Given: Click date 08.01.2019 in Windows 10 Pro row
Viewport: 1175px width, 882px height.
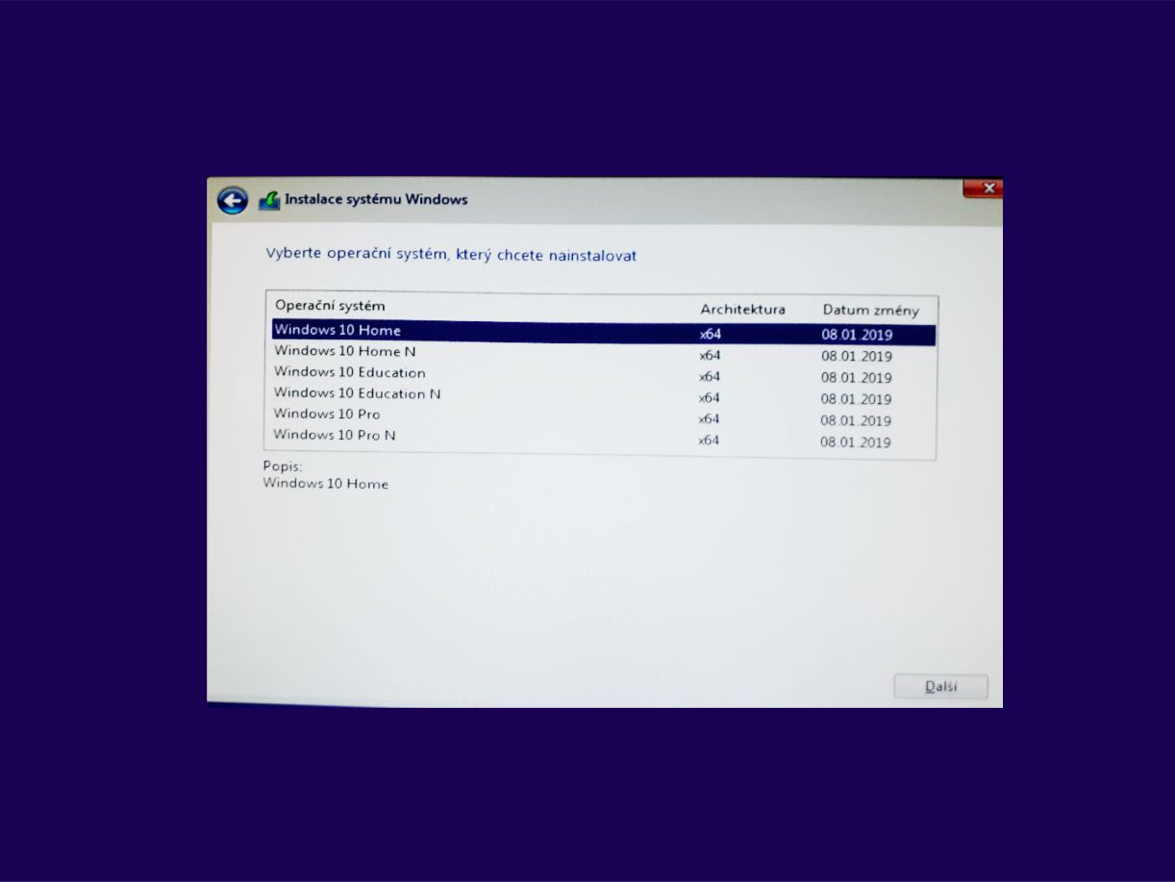Looking at the screenshot, I should pos(855,420).
